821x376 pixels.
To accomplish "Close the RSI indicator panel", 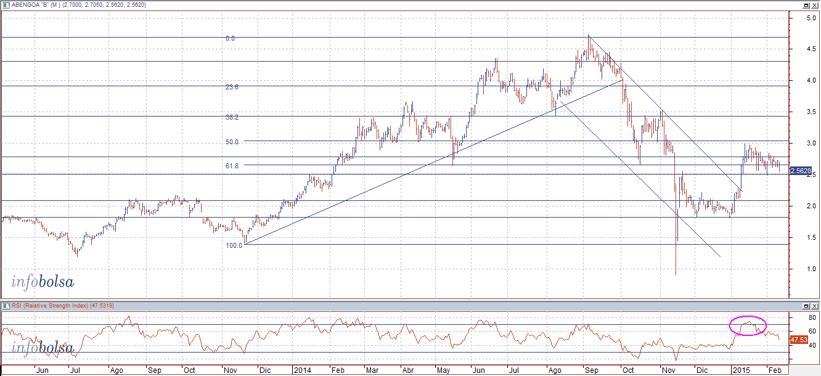I will (x=815, y=306).
